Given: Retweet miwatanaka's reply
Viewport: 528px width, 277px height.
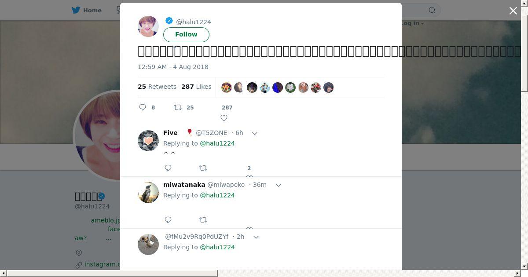Looking at the screenshot, I should [203, 220].
